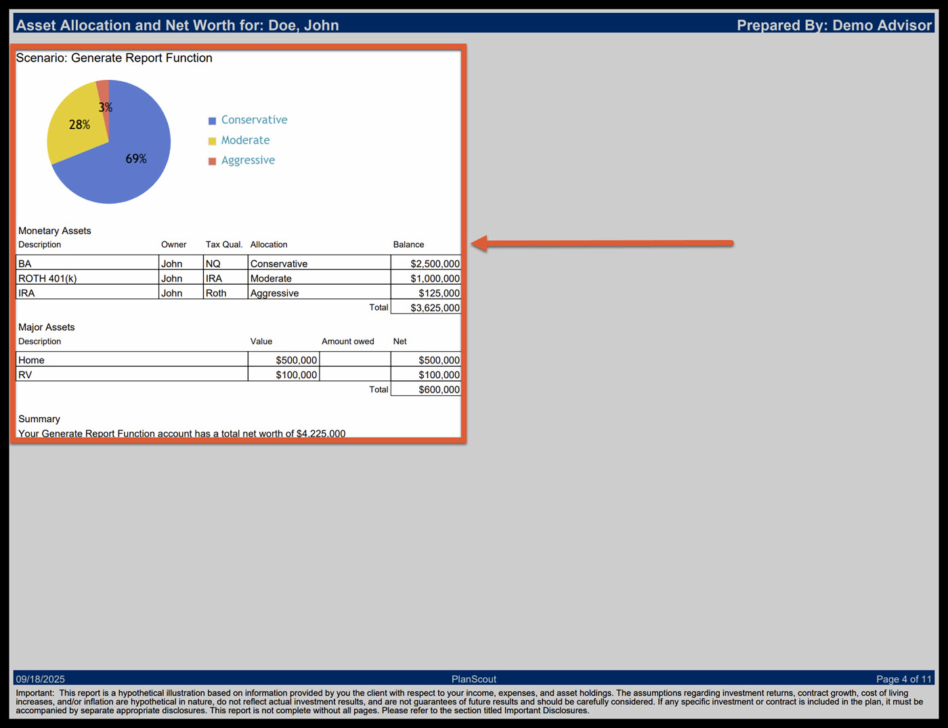
Task: Click the Moderate legend label
Action: (x=245, y=140)
